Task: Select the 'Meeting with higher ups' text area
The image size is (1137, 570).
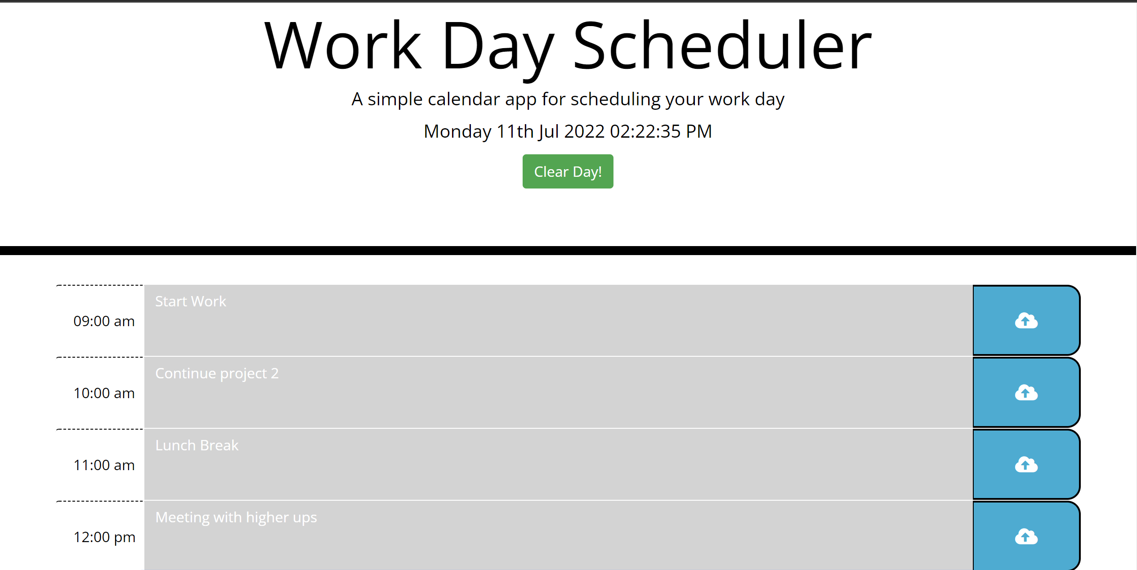Action: (x=558, y=535)
